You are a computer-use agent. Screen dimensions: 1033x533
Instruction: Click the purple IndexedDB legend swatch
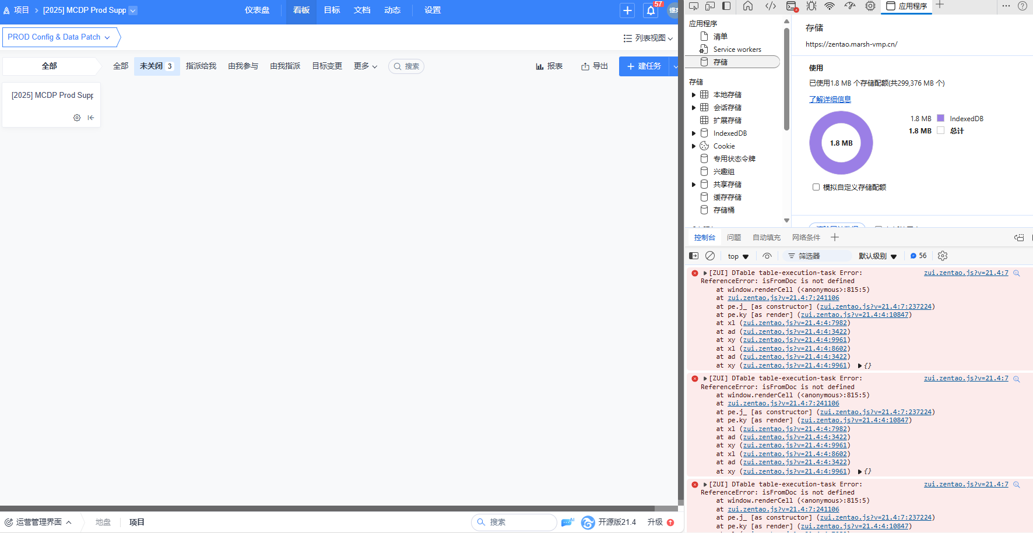[940, 118]
